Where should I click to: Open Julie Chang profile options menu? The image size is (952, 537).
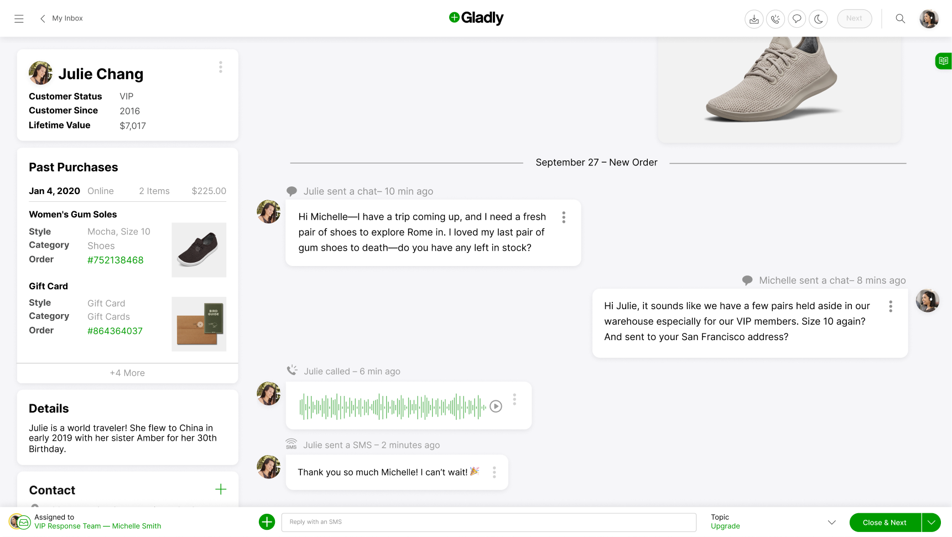click(220, 67)
